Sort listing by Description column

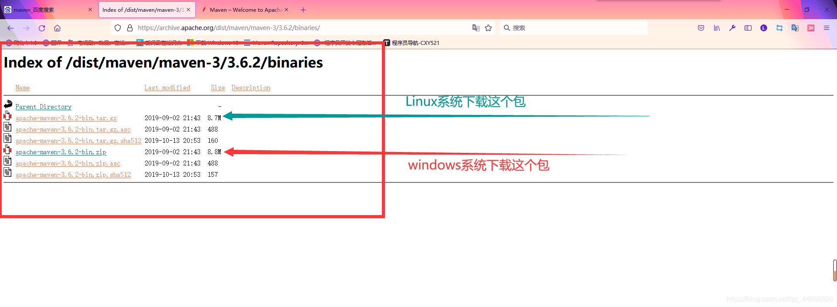coord(251,88)
